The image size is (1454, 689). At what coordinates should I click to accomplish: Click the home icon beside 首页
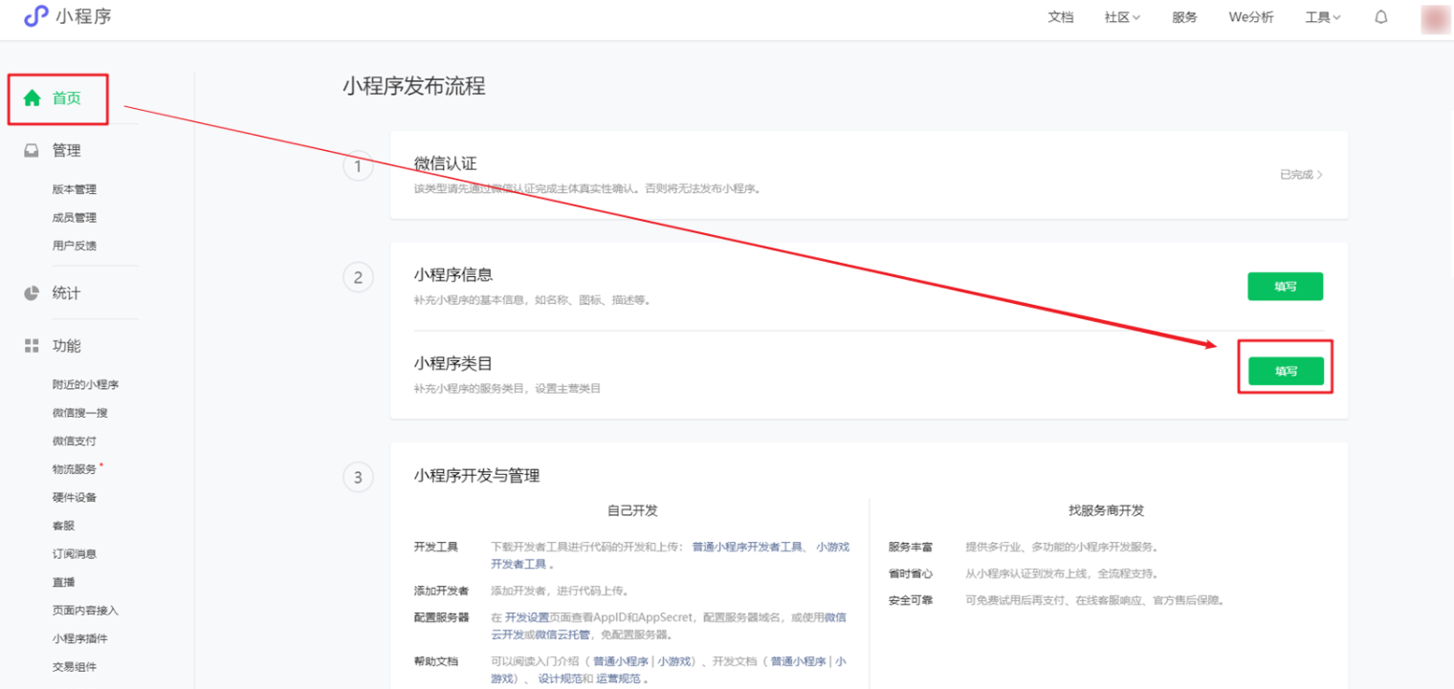tap(33, 98)
